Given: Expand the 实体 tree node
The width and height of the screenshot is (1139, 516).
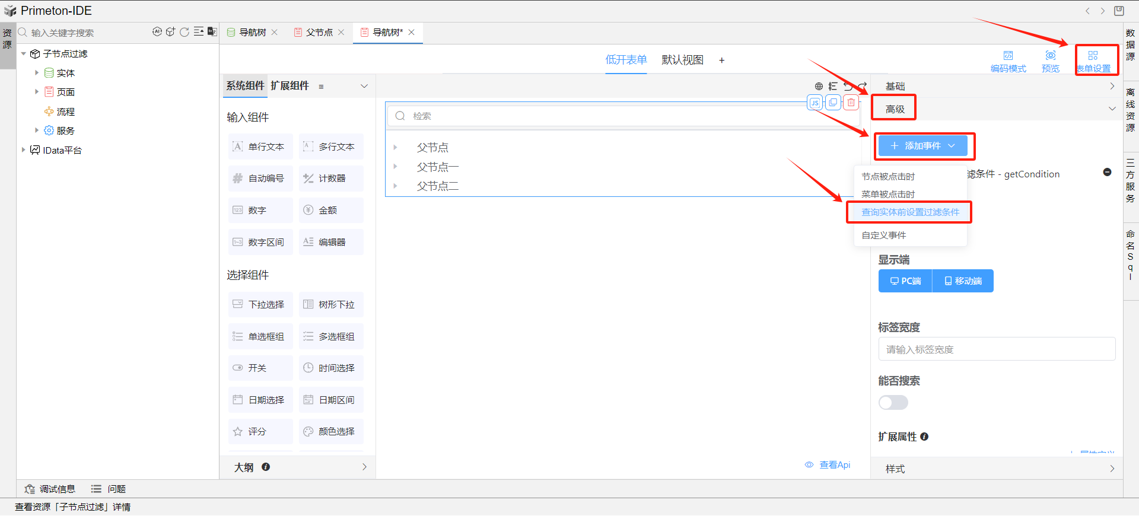Looking at the screenshot, I should coord(37,73).
